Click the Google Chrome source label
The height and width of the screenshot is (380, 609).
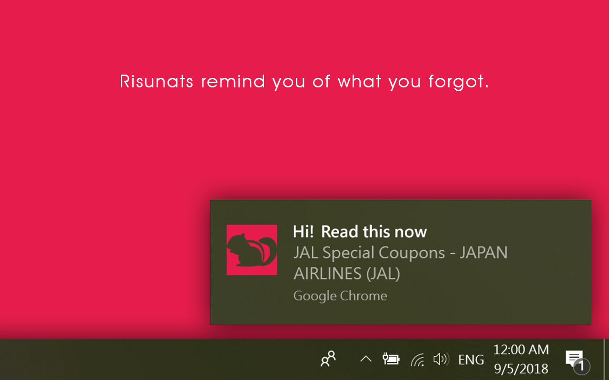tap(340, 296)
